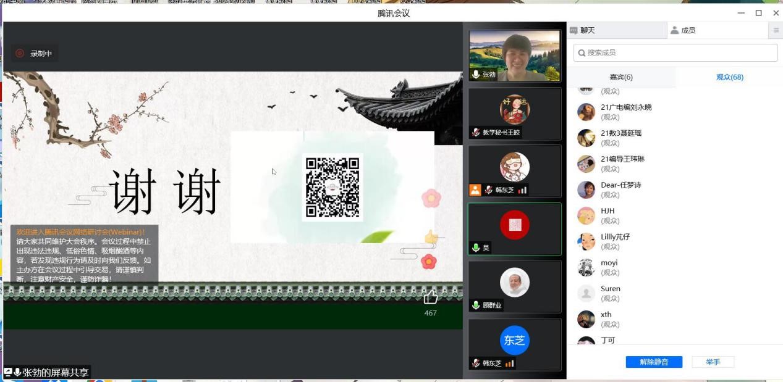Click the blue 东芝 avatar tile
This screenshot has height=382, width=783.
(x=514, y=340)
